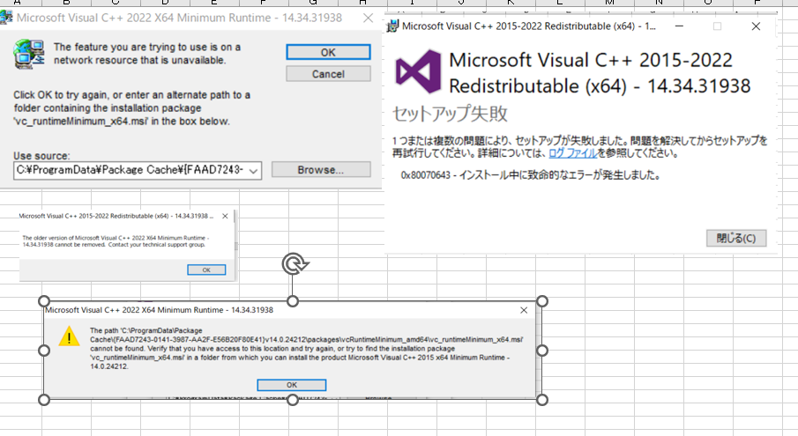Viewport: 798px width, 436px height.
Task: Close the Minimum Runtime network resource dialog
Action: click(368, 18)
